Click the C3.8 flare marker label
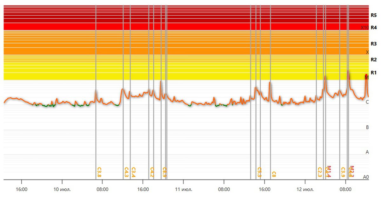The height and width of the screenshot is (197, 381). point(99,172)
